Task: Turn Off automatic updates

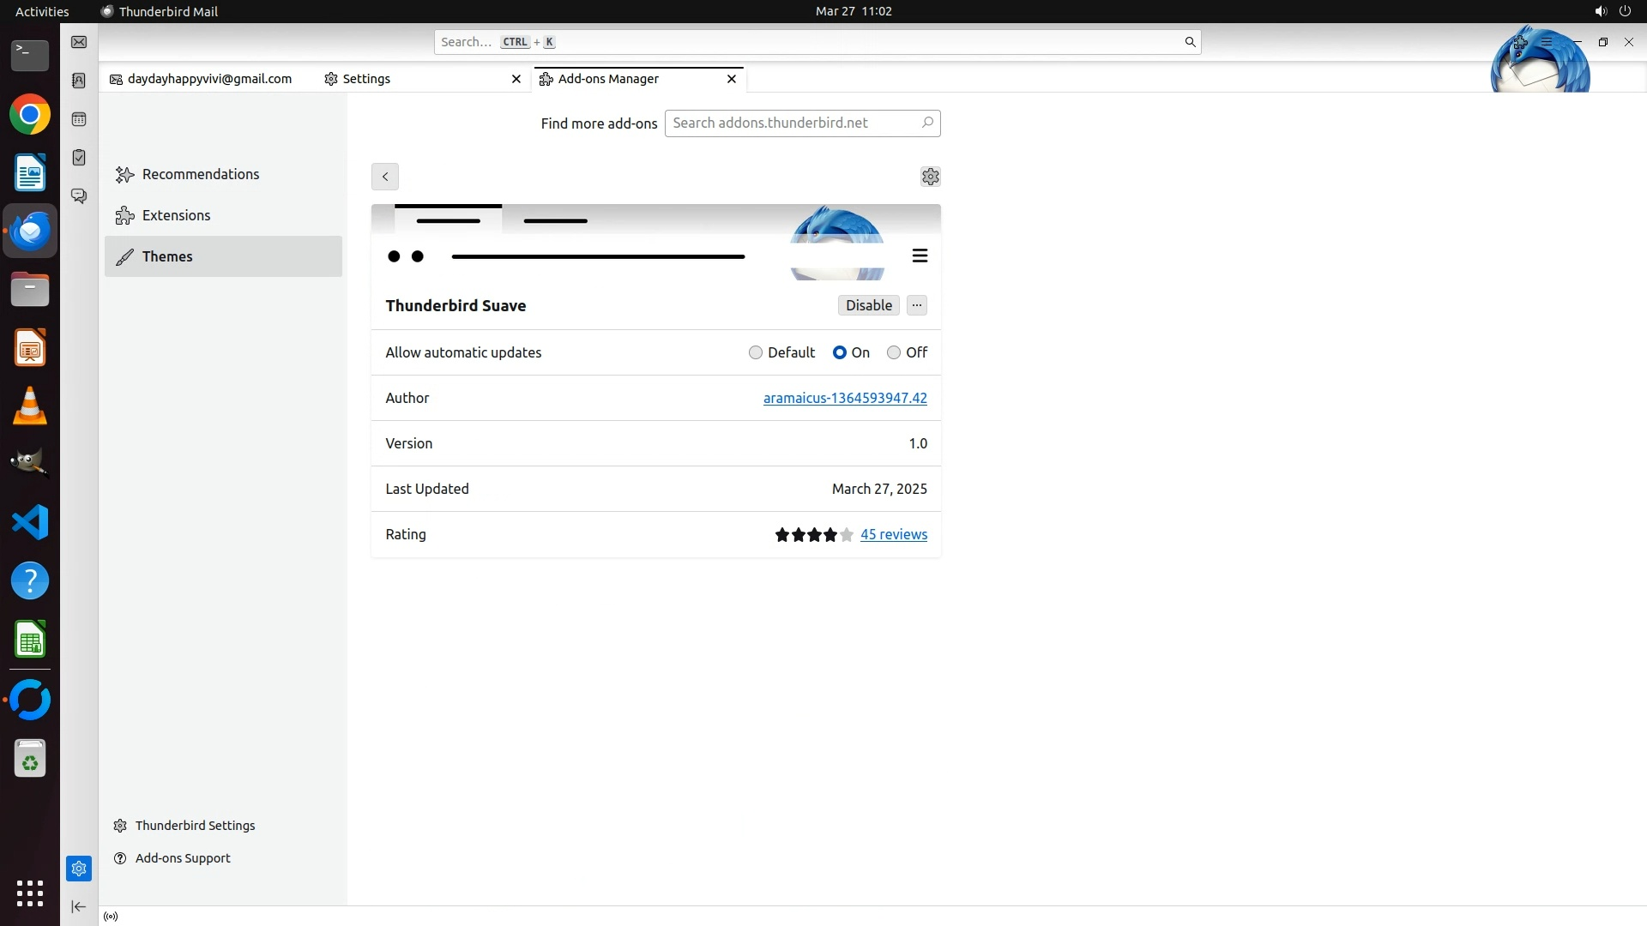Action: pyautogui.click(x=894, y=352)
